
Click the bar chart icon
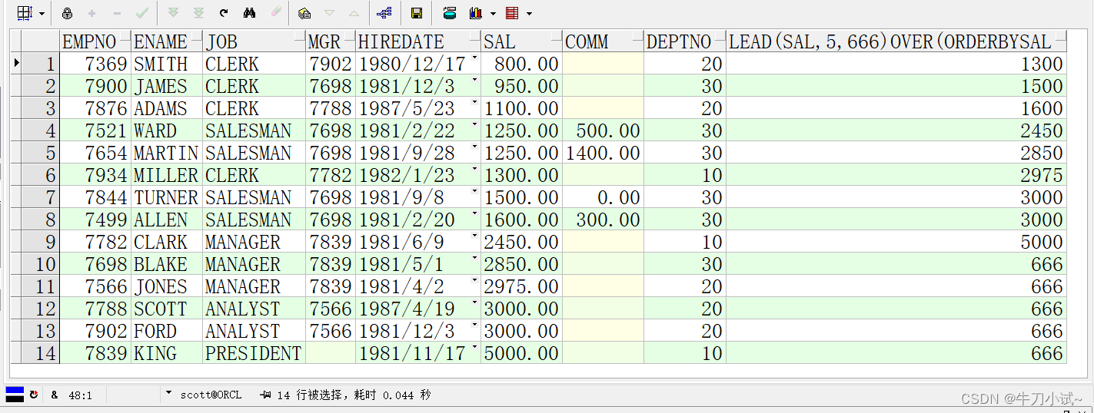(x=476, y=13)
